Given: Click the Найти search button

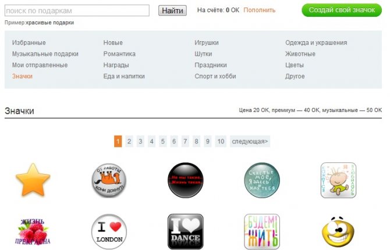Looking at the screenshot, I should pyautogui.click(x=172, y=10).
